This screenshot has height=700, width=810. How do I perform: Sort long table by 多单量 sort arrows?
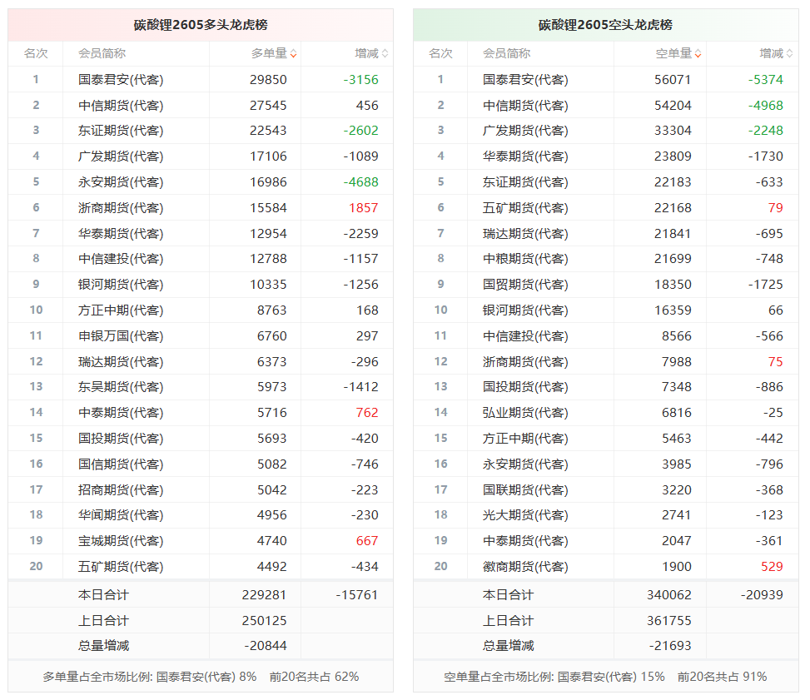(293, 54)
